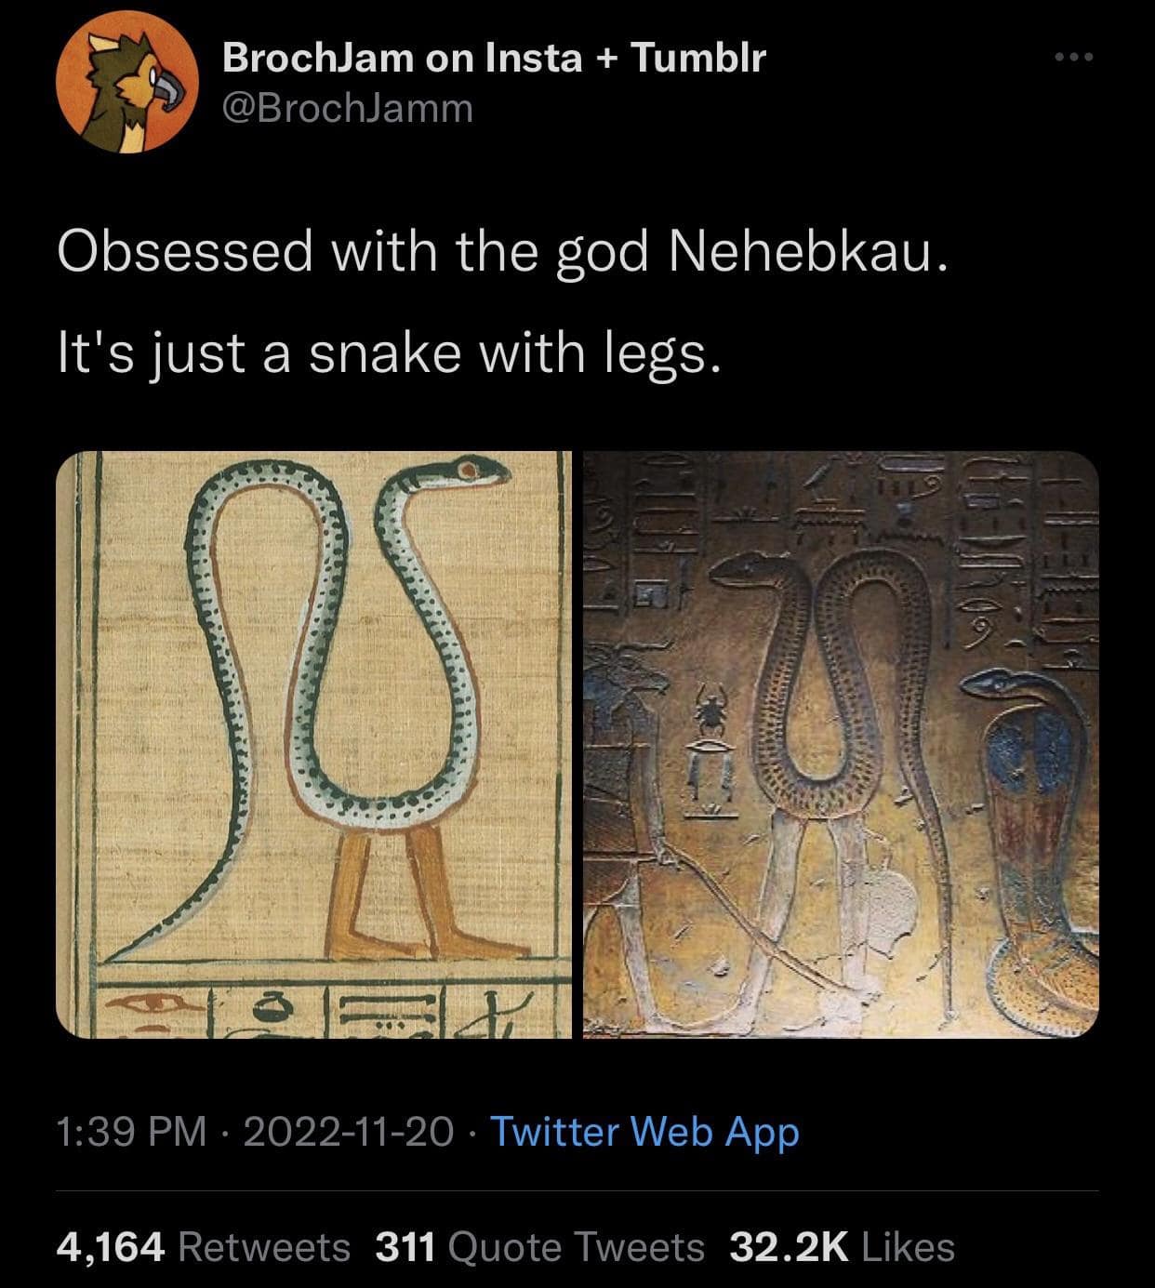Click the text 'Obsessed with the god Nehebkau.'
Image resolution: width=1155 pixels, height=1288 pixels.
(503, 251)
